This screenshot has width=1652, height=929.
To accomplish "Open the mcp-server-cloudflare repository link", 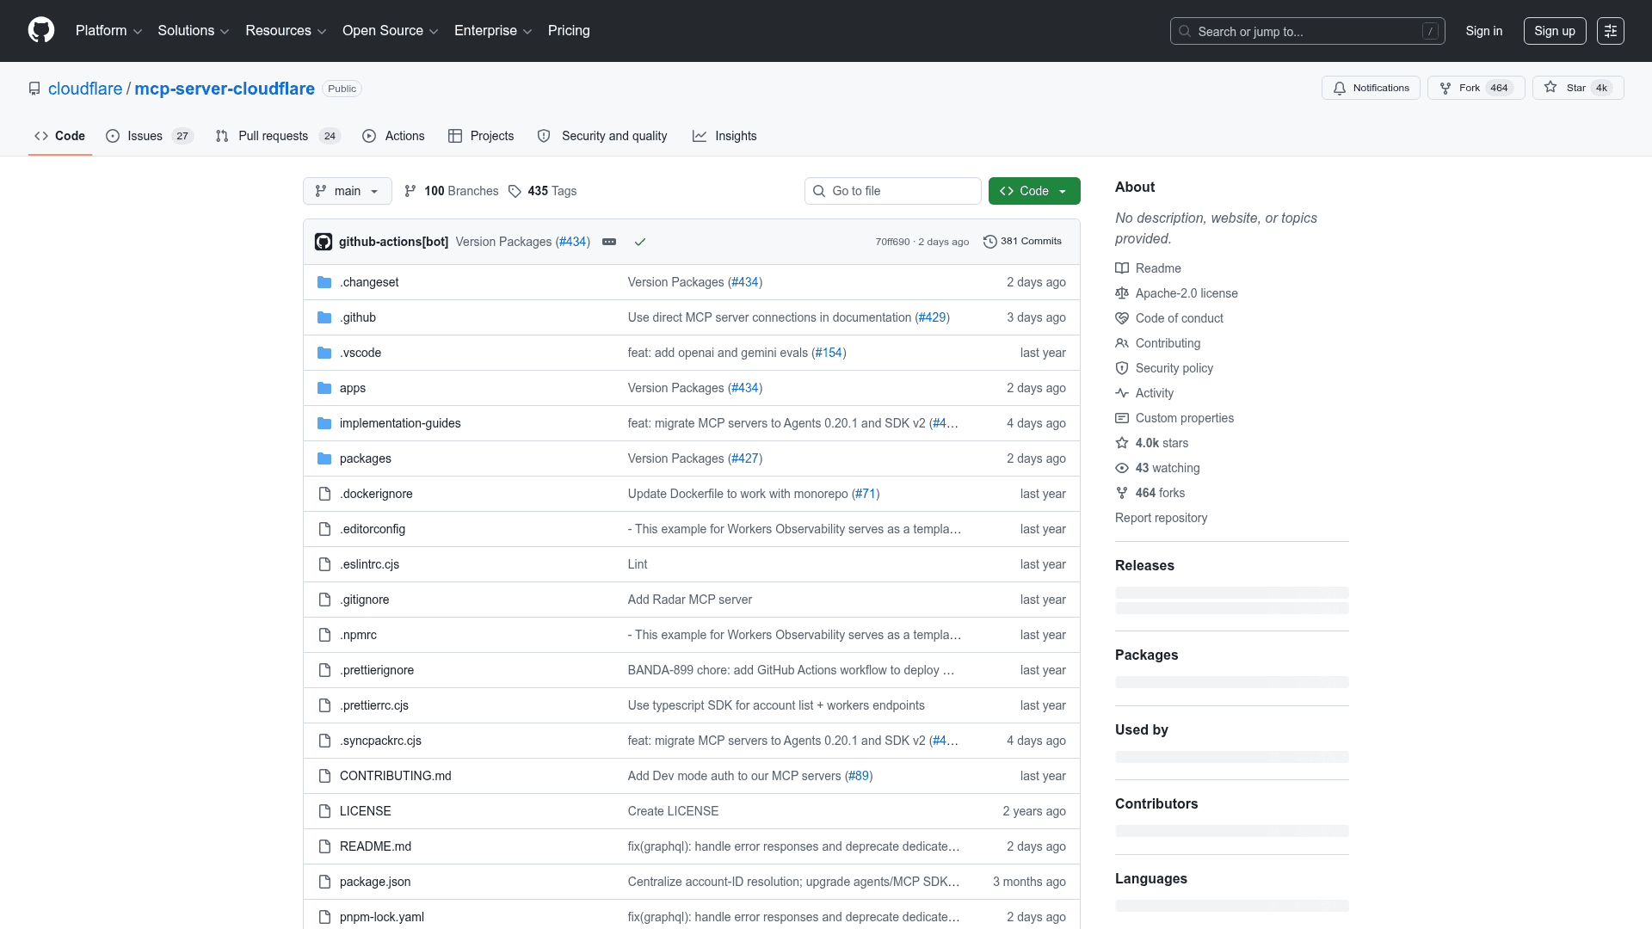I will (x=225, y=89).
